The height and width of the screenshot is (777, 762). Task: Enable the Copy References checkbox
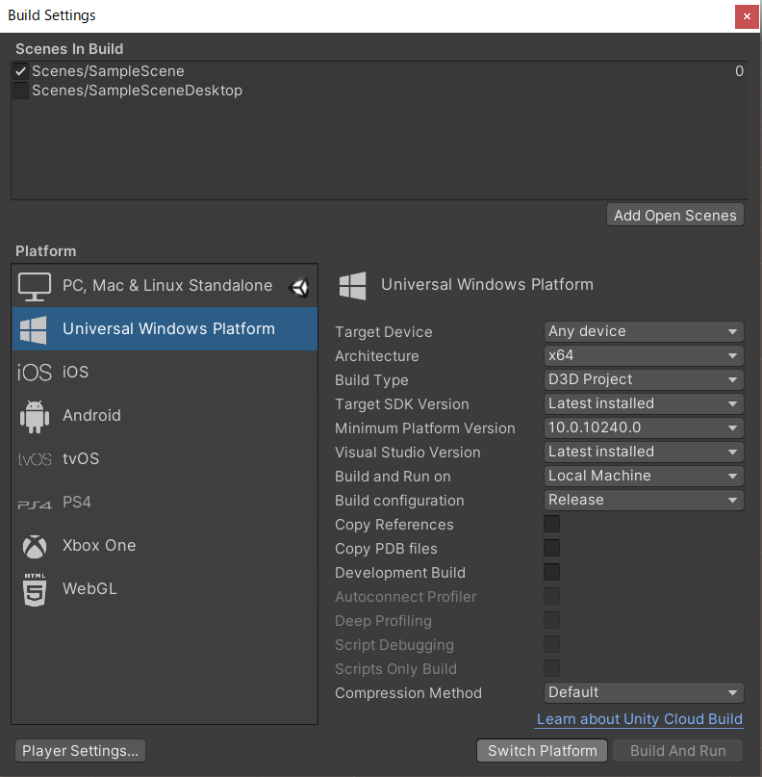(x=551, y=524)
